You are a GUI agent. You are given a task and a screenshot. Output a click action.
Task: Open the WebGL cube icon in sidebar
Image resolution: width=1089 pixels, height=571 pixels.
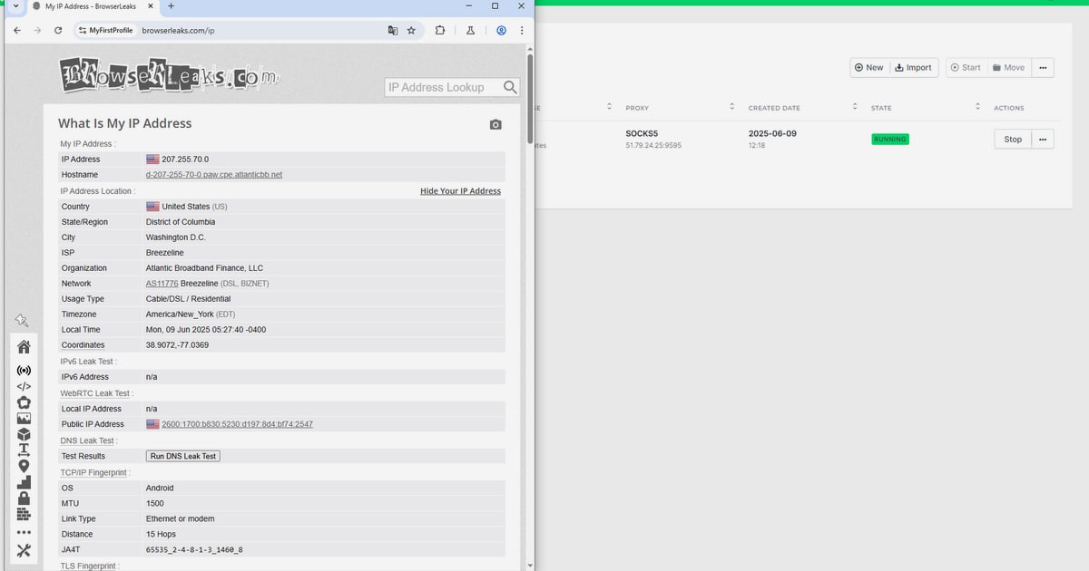click(x=24, y=434)
